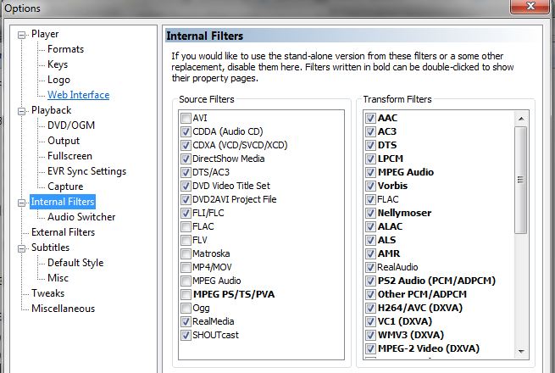Image resolution: width=555 pixels, height=373 pixels.
Task: Collapse the Internal Filters tree node
Action: pos(21,203)
